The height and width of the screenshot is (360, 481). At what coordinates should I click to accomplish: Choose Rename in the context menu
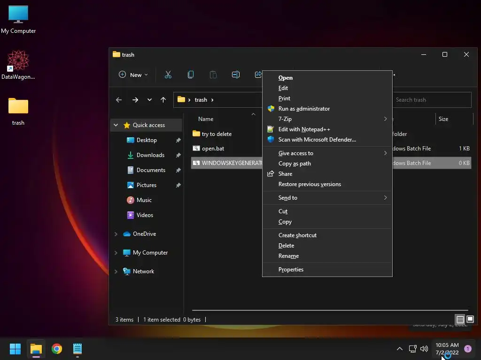coord(327,256)
